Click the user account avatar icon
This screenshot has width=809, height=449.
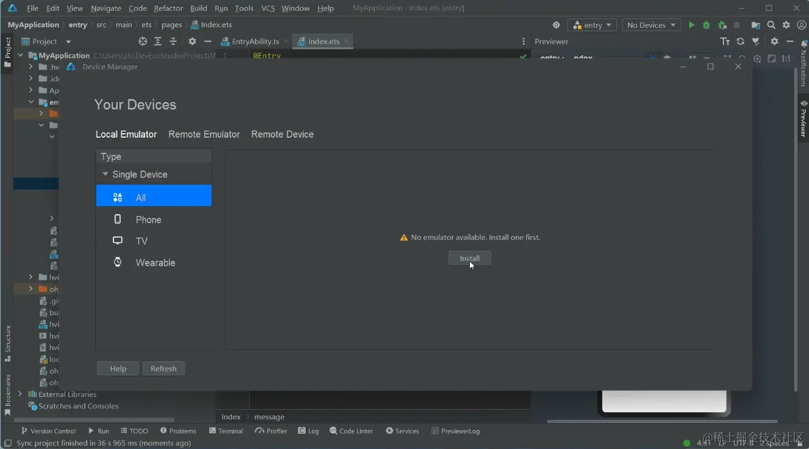pyautogui.click(x=801, y=25)
